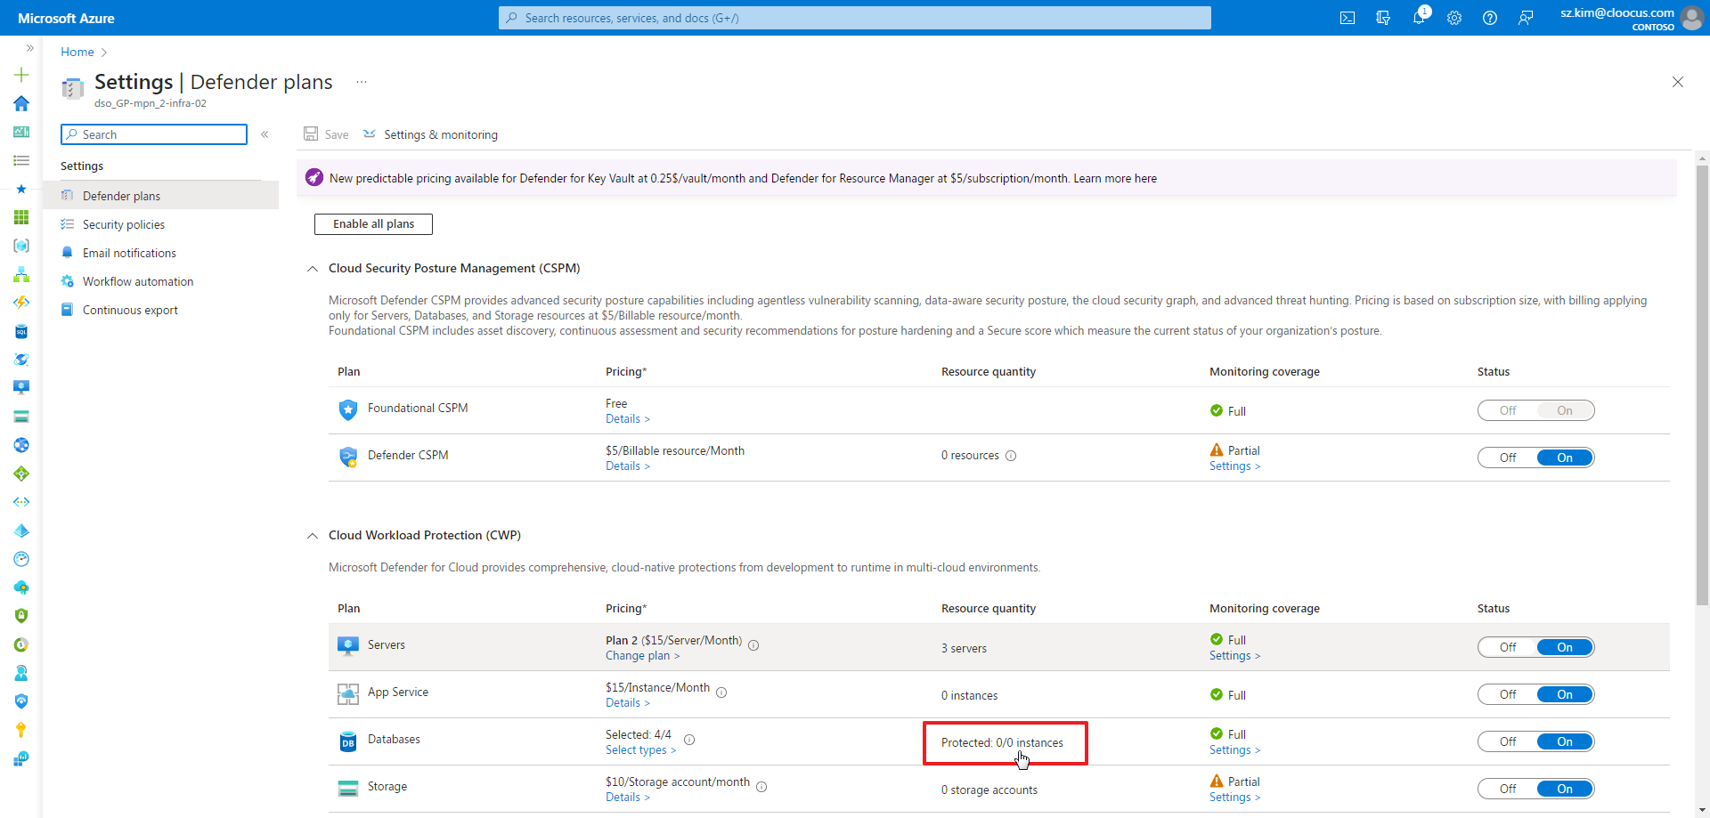Click the user account avatar
Image resolution: width=1710 pixels, height=818 pixels.
pyautogui.click(x=1691, y=18)
